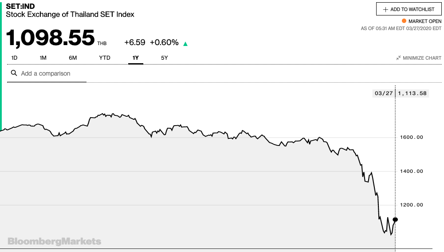Click the black dot marker on chart line
Screen dimensions: 444x252
point(395,220)
